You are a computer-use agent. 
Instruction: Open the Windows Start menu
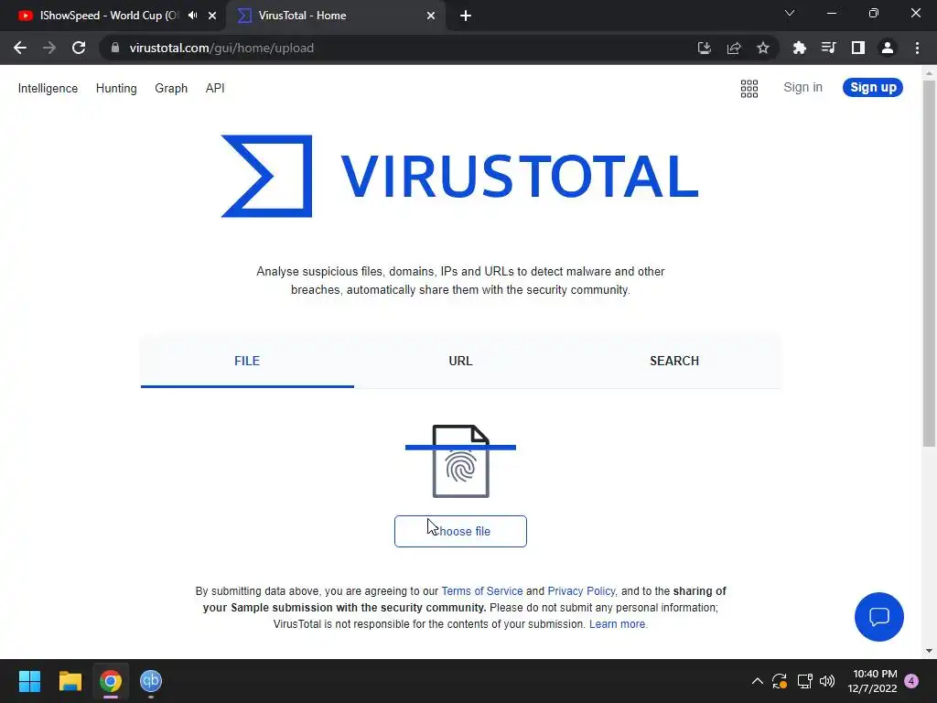click(29, 681)
